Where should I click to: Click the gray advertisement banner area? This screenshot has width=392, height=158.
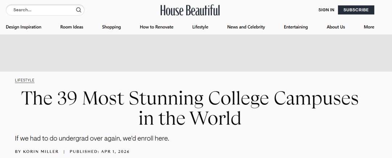coord(196,53)
